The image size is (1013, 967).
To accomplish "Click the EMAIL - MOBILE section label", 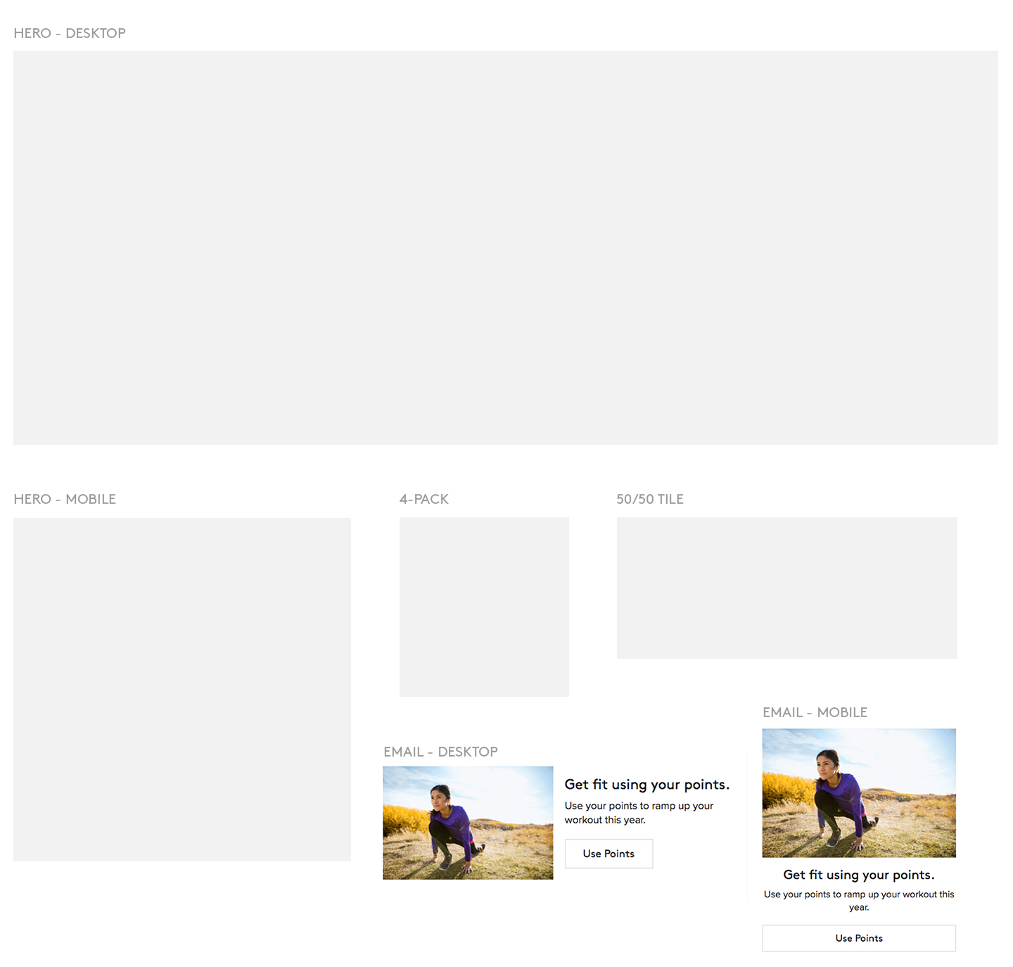I will click(x=815, y=712).
